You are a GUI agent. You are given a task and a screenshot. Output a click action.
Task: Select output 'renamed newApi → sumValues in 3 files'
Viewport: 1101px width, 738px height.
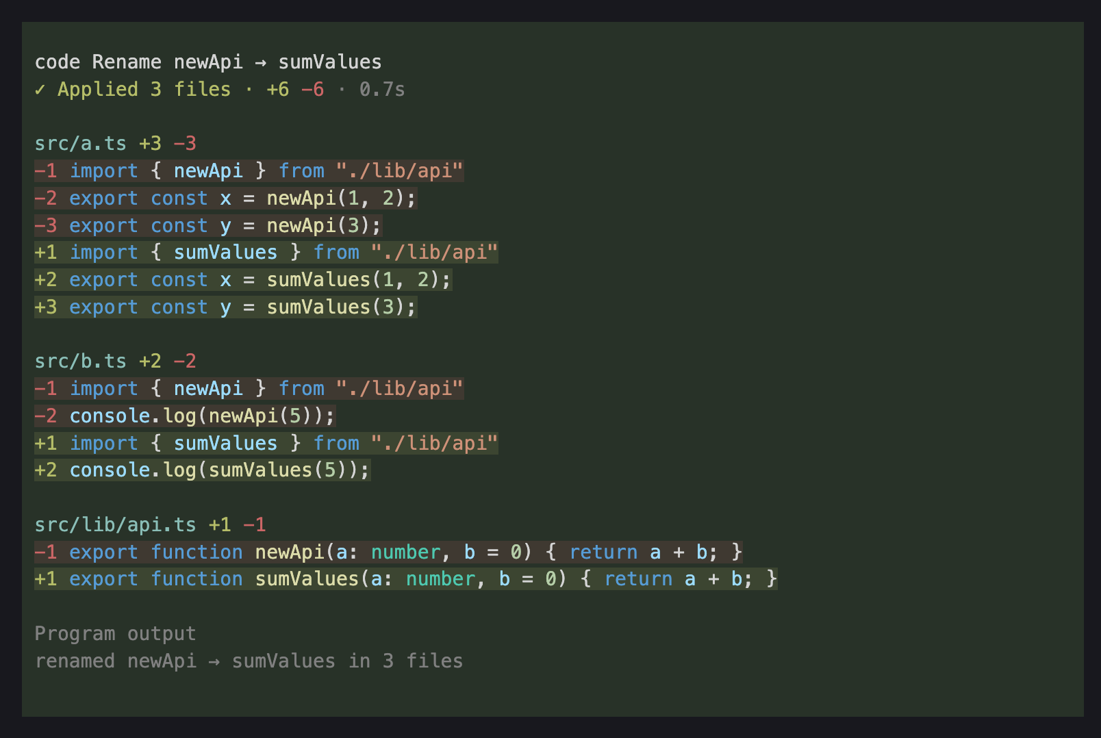[x=249, y=661]
